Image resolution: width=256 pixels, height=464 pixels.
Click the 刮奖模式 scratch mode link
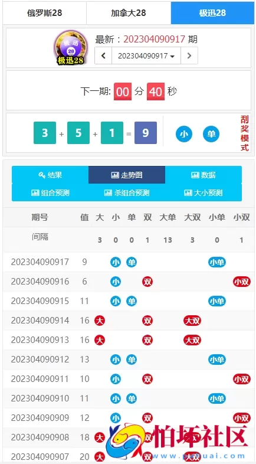(x=245, y=133)
